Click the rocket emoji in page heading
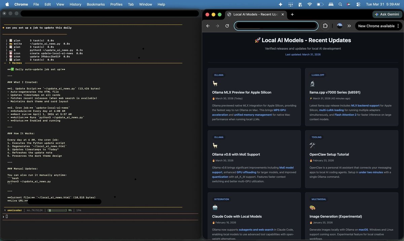Screen dimensions: 404x241 [258, 40]
